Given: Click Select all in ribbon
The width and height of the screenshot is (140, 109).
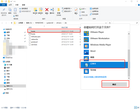Looking at the screenshot, I should tap(94, 9).
